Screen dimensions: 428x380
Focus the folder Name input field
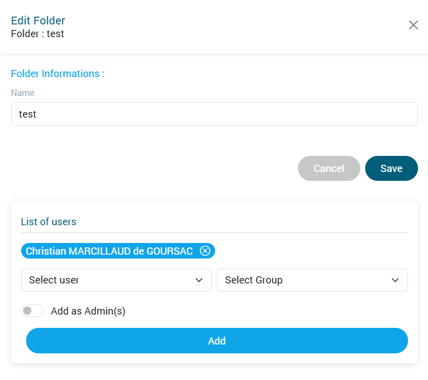(214, 114)
